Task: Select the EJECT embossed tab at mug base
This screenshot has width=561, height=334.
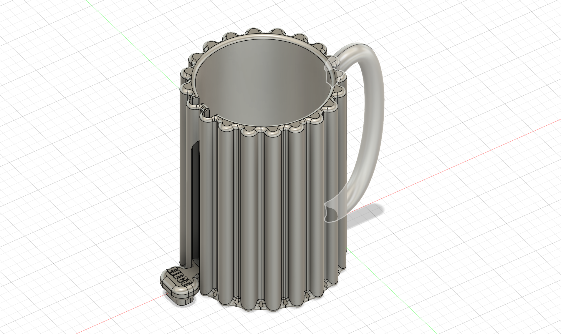Action: 179,285
